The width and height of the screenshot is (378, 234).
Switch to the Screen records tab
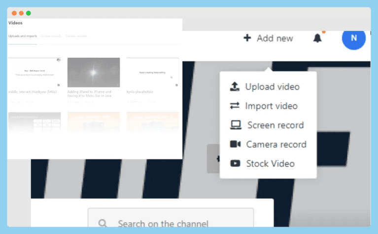click(x=51, y=36)
